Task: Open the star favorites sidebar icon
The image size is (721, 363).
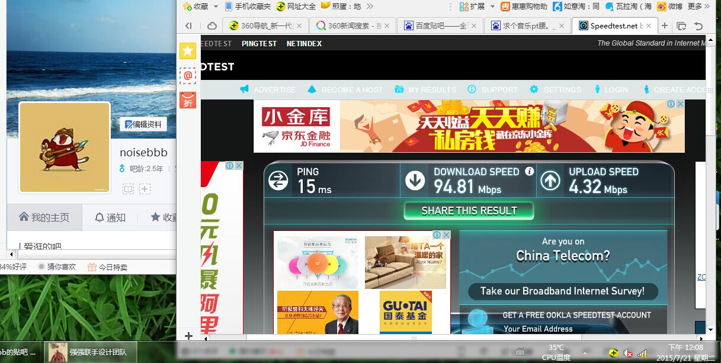Action: click(188, 51)
